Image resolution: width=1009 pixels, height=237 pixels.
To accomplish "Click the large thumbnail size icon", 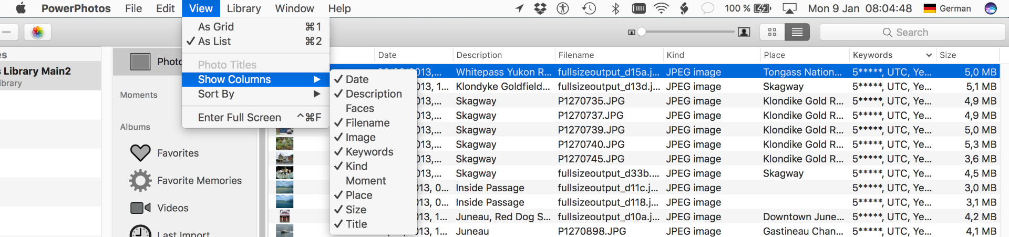I will 744,33.
